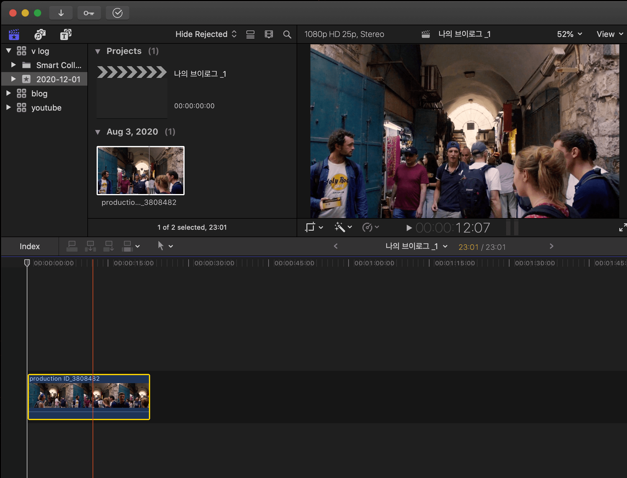Expand the blog library

pyautogui.click(x=9, y=93)
